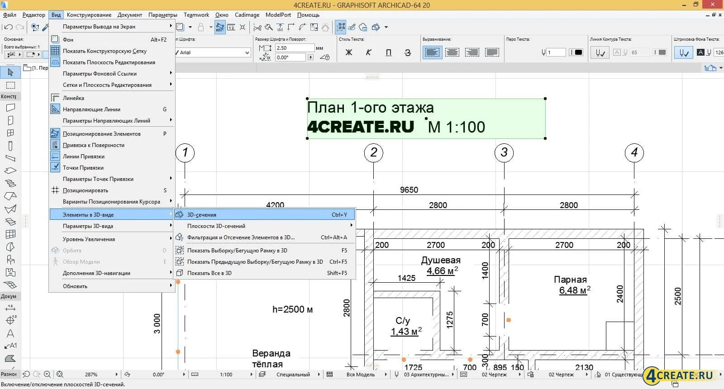Select the Marquee tool in toolbox
Image resolution: width=724 pixels, height=389 pixels.
coord(10,85)
